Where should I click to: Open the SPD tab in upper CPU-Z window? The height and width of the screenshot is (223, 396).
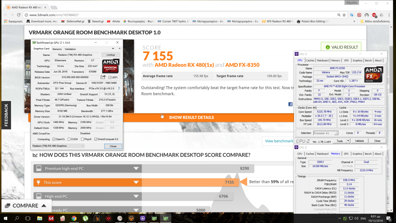346,60
